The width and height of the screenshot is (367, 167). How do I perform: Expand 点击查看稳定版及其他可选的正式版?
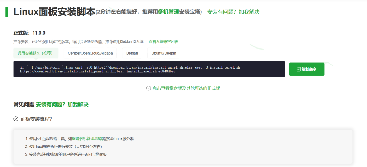click(186, 88)
